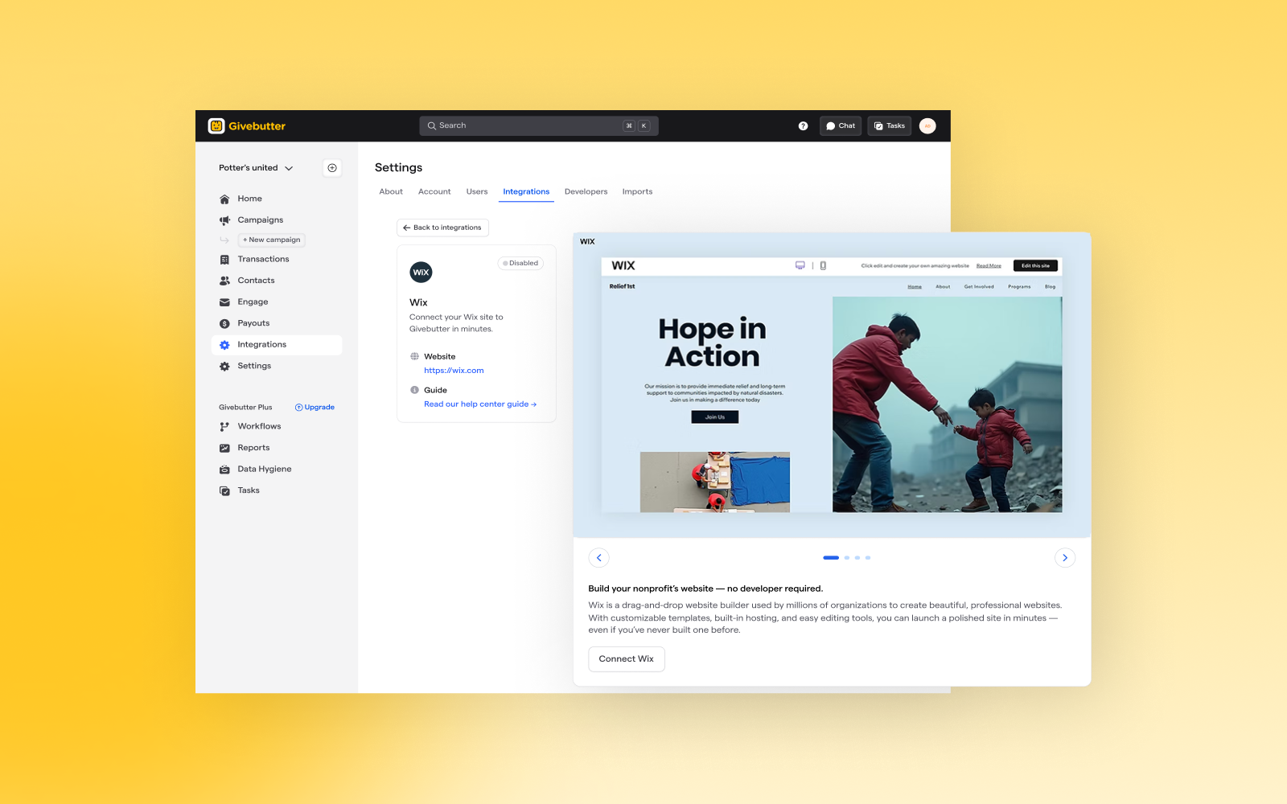Select the third carousel dot indicator
The height and width of the screenshot is (804, 1287).
(x=857, y=558)
